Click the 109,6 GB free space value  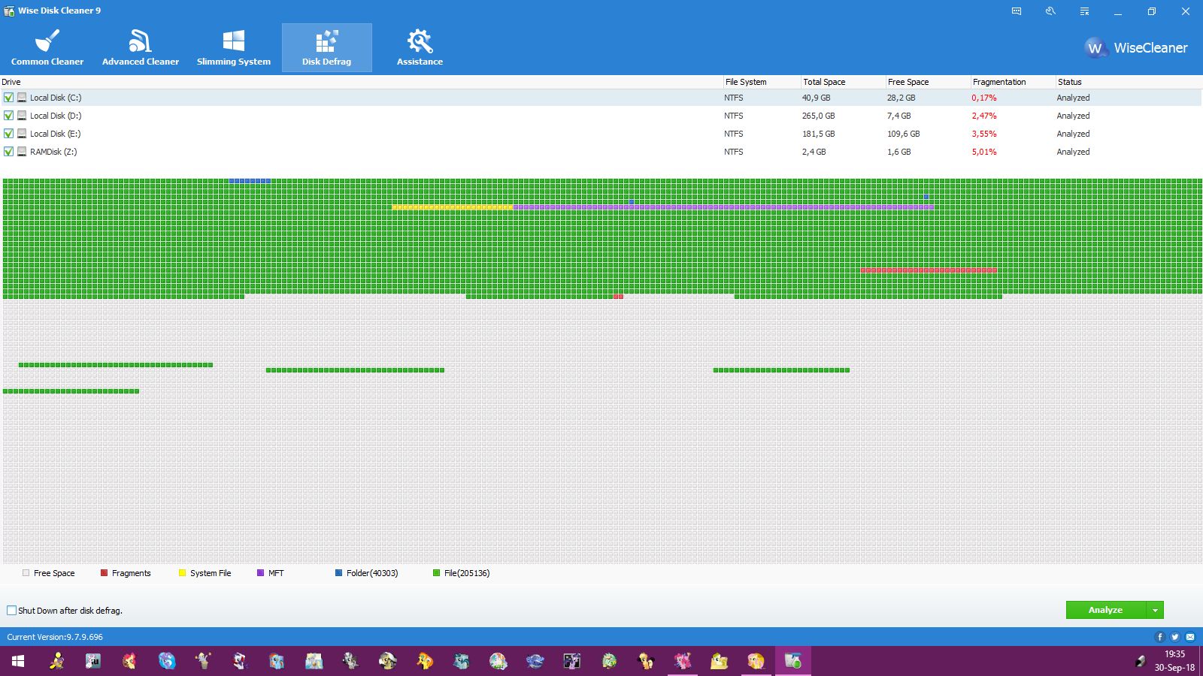[x=904, y=134]
